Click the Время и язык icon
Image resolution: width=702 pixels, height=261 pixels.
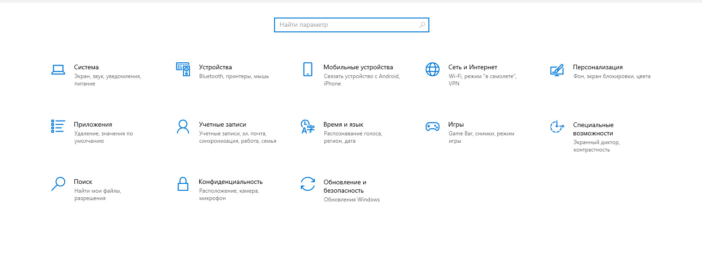(x=308, y=127)
